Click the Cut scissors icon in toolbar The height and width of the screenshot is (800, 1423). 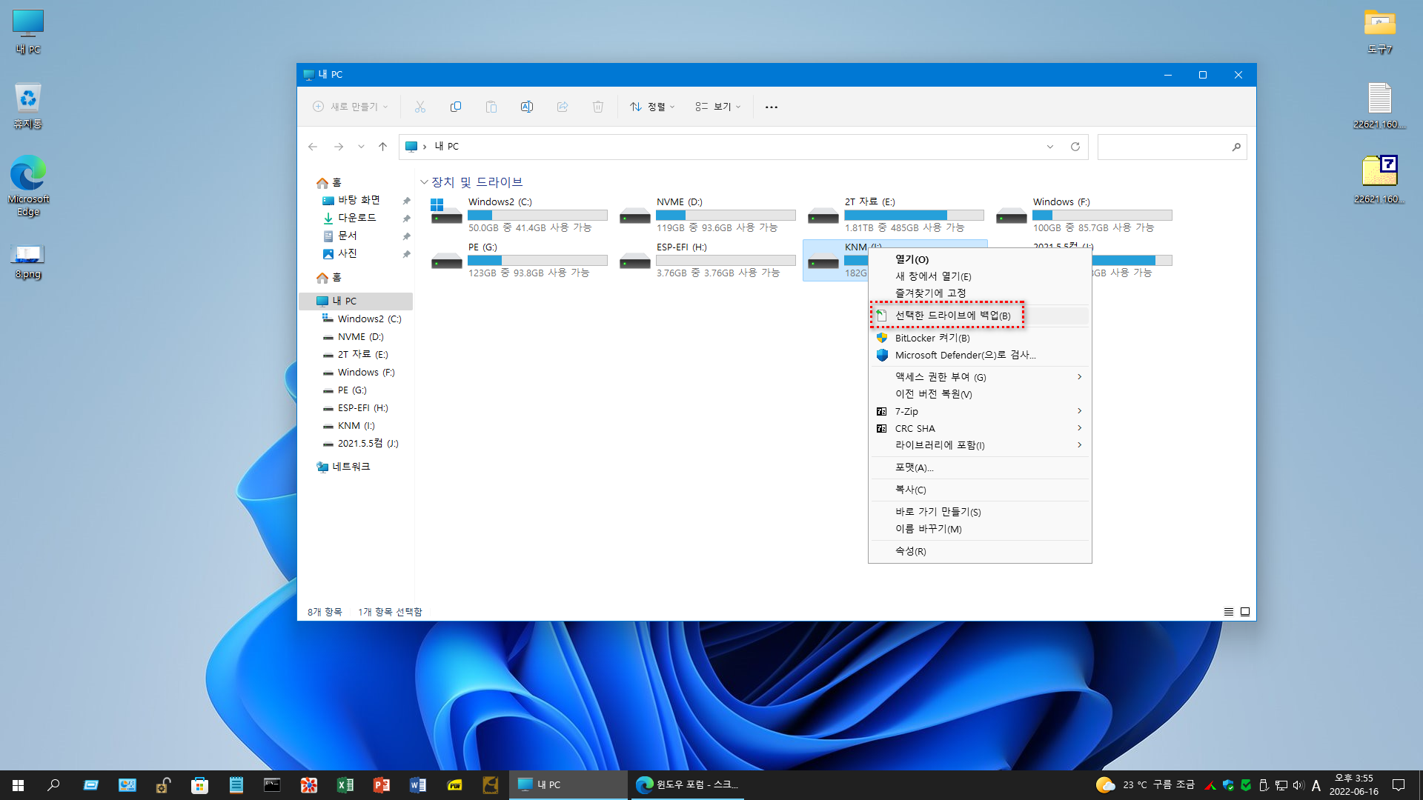pos(420,107)
